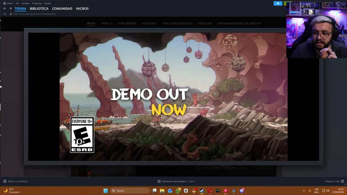Open the Outlook mail taskbar icon
The height and width of the screenshot is (195, 347).
[x=170, y=191]
